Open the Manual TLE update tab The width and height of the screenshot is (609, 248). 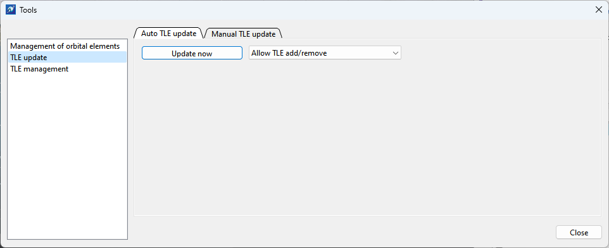(244, 34)
